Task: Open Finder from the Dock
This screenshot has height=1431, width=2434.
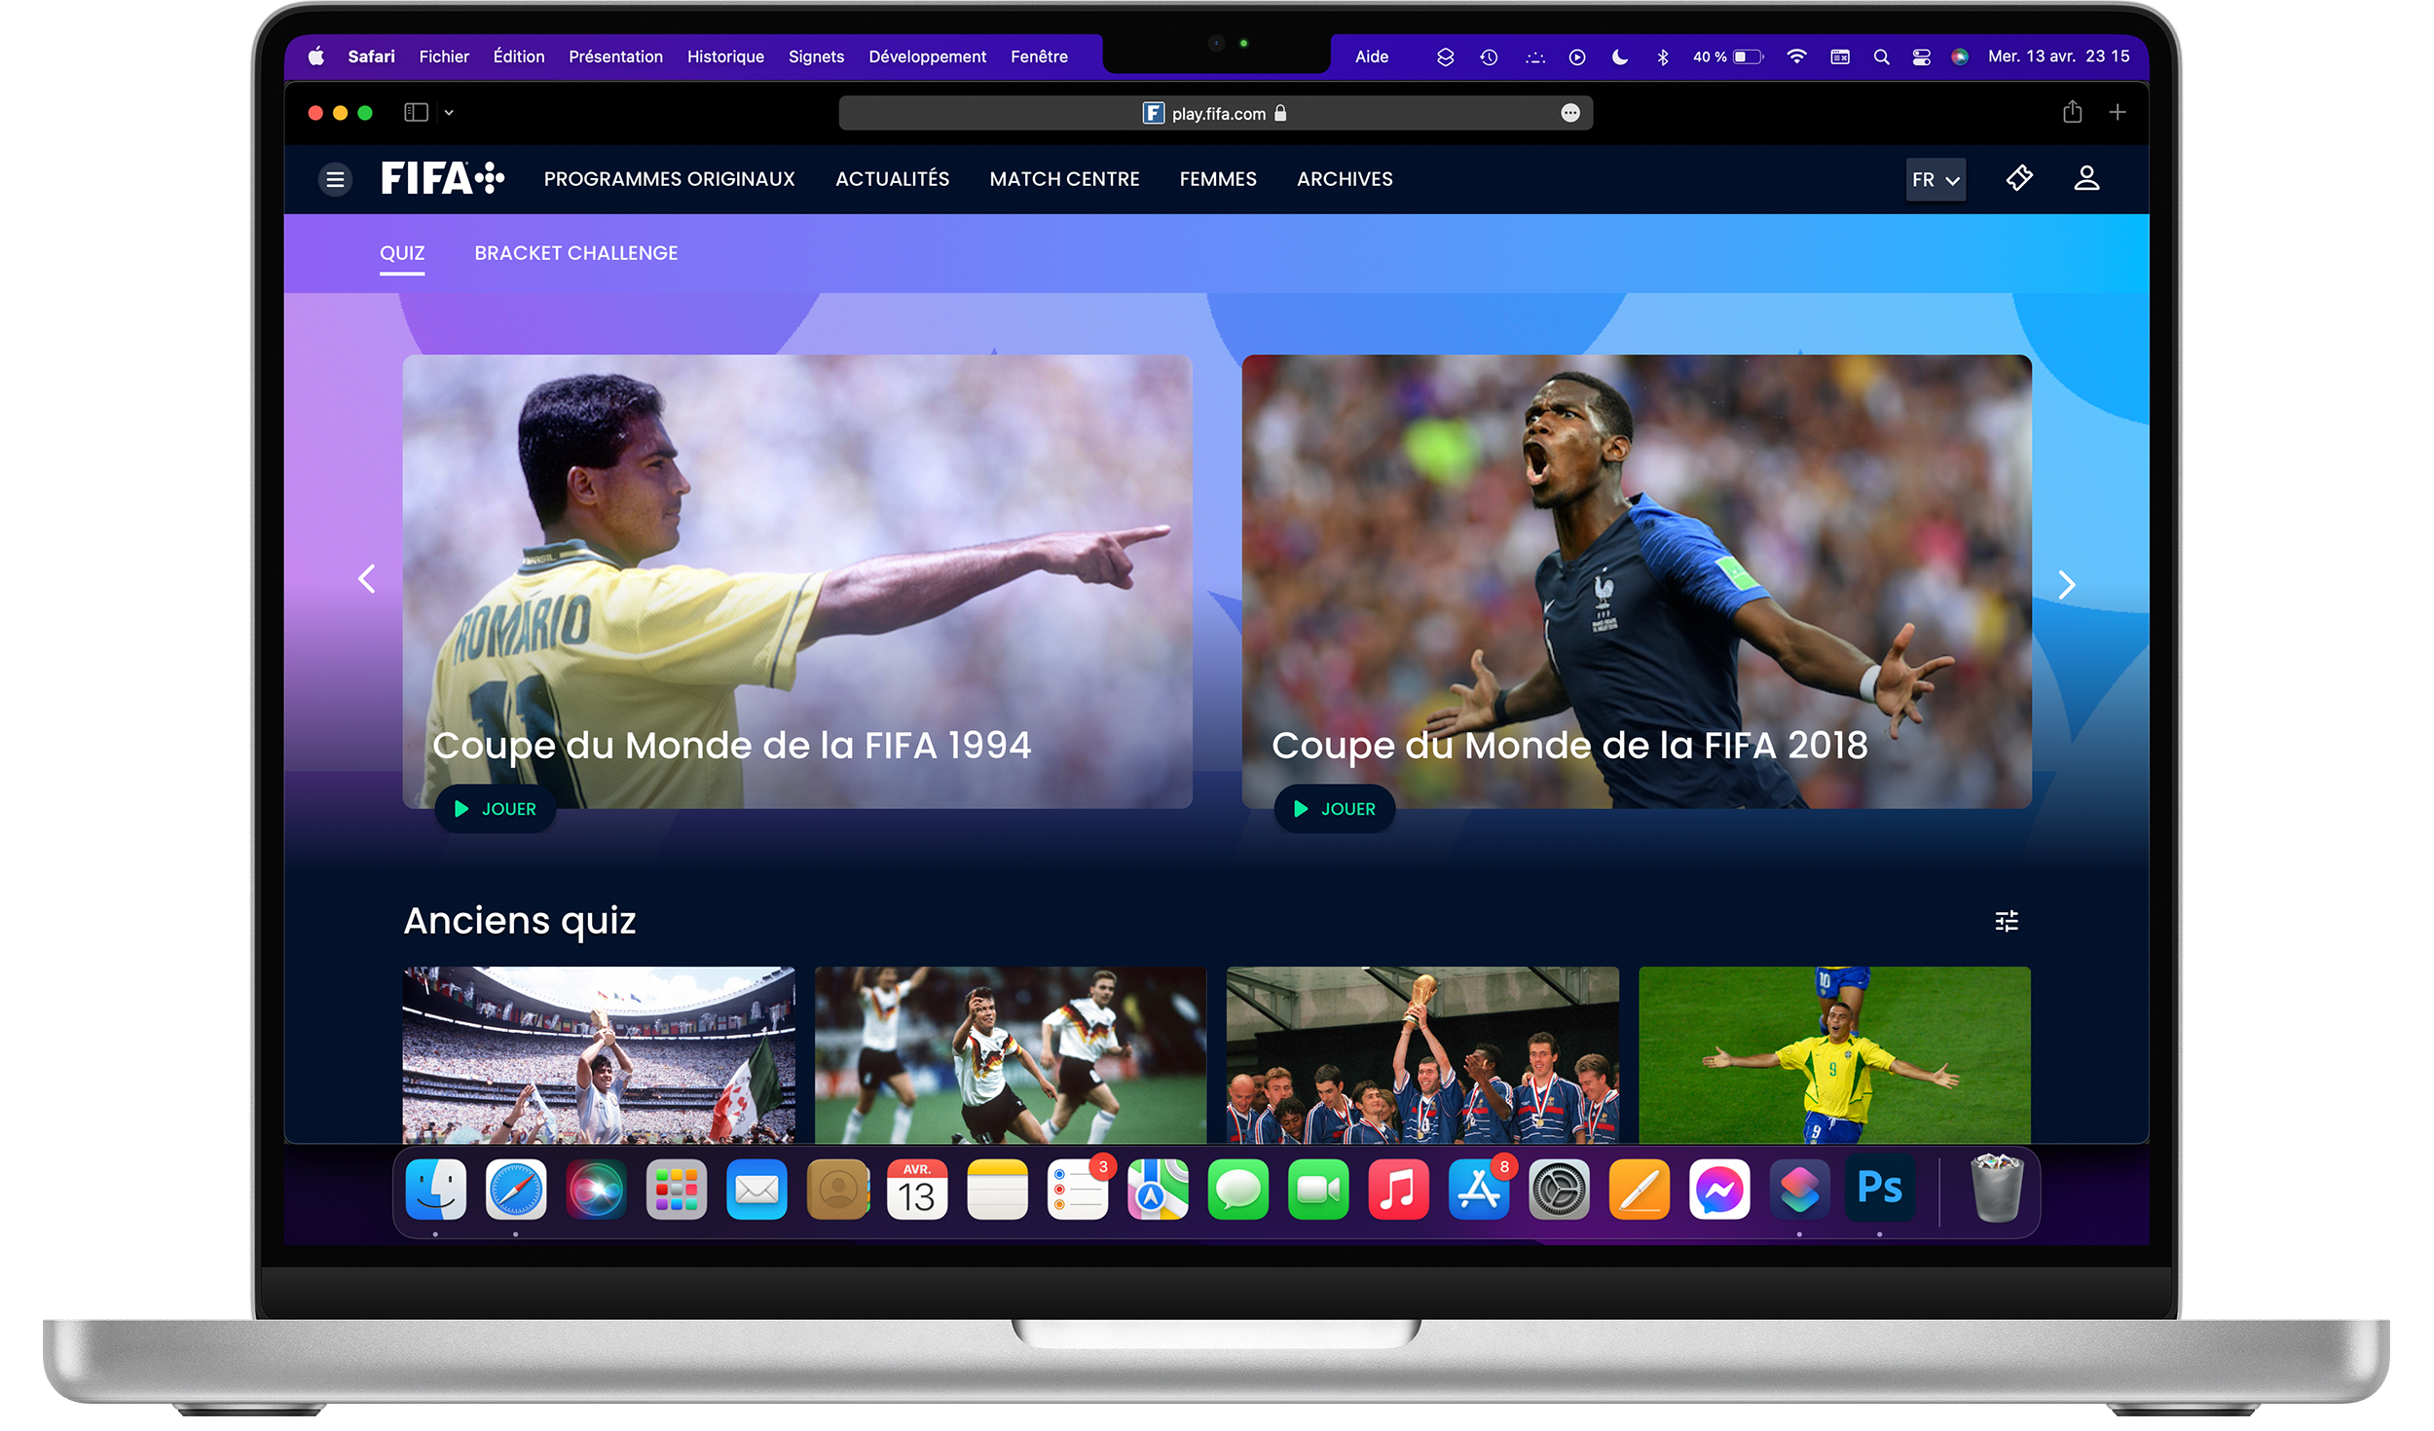Action: tap(435, 1189)
